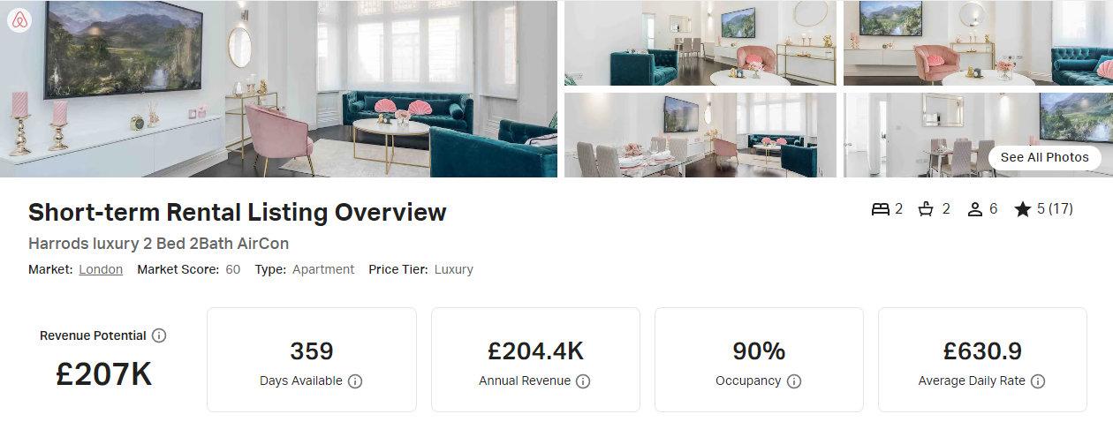Select the £630.9 Average Daily Rate card

tap(982, 359)
